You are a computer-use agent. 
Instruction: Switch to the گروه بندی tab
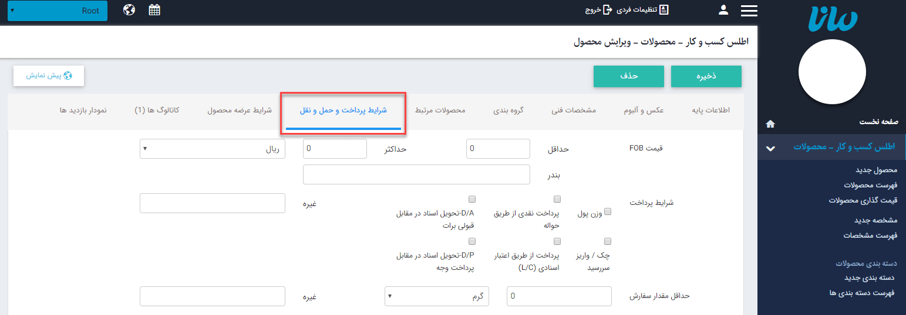tap(508, 110)
